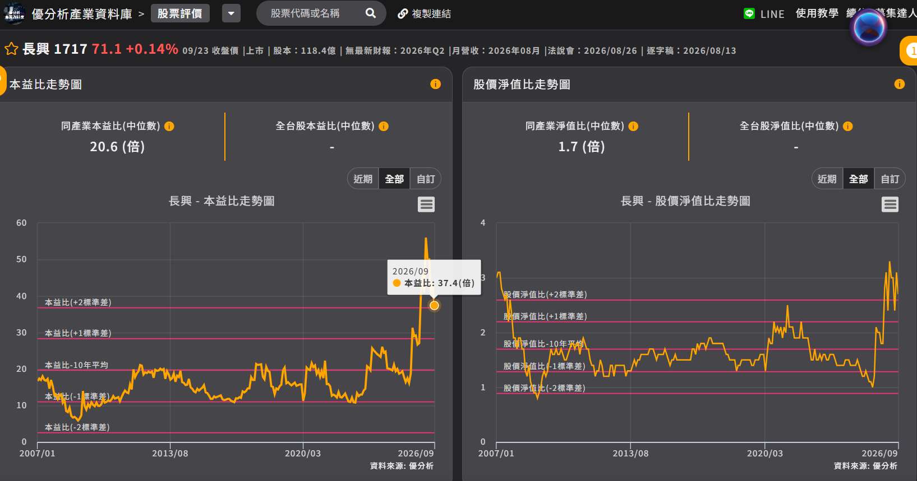Select 自訂 range in 本益比 chart
The height and width of the screenshot is (481, 917).
click(426, 179)
